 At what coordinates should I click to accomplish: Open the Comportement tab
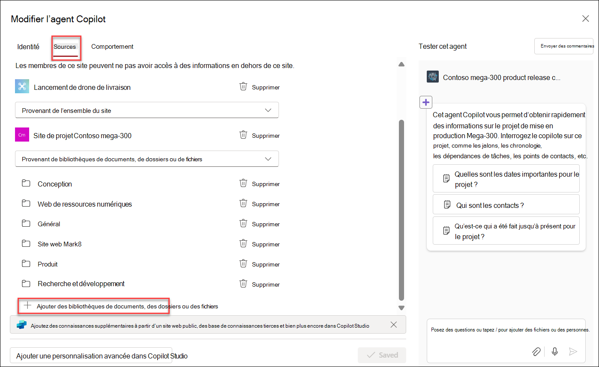tap(112, 47)
